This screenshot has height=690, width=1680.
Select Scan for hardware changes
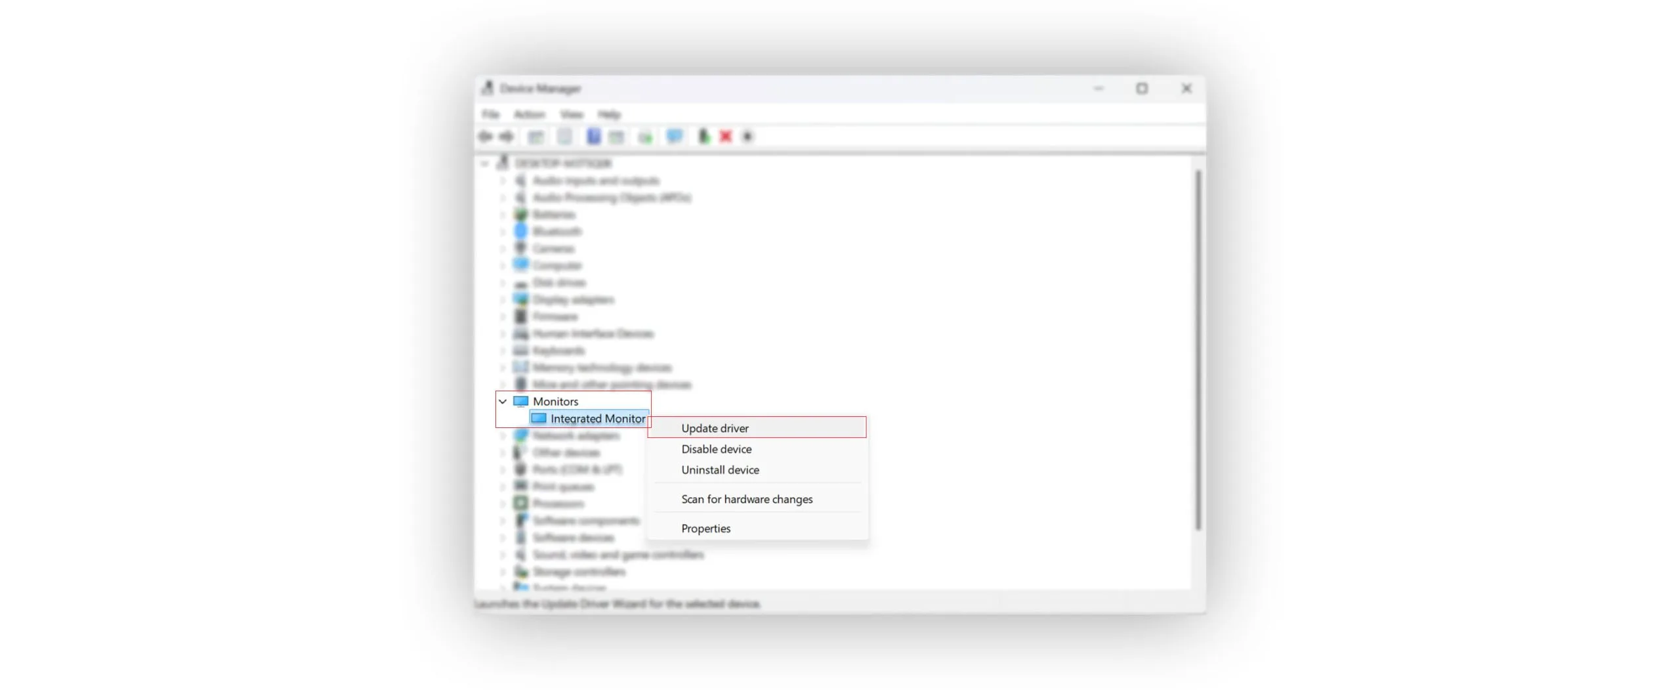746,499
